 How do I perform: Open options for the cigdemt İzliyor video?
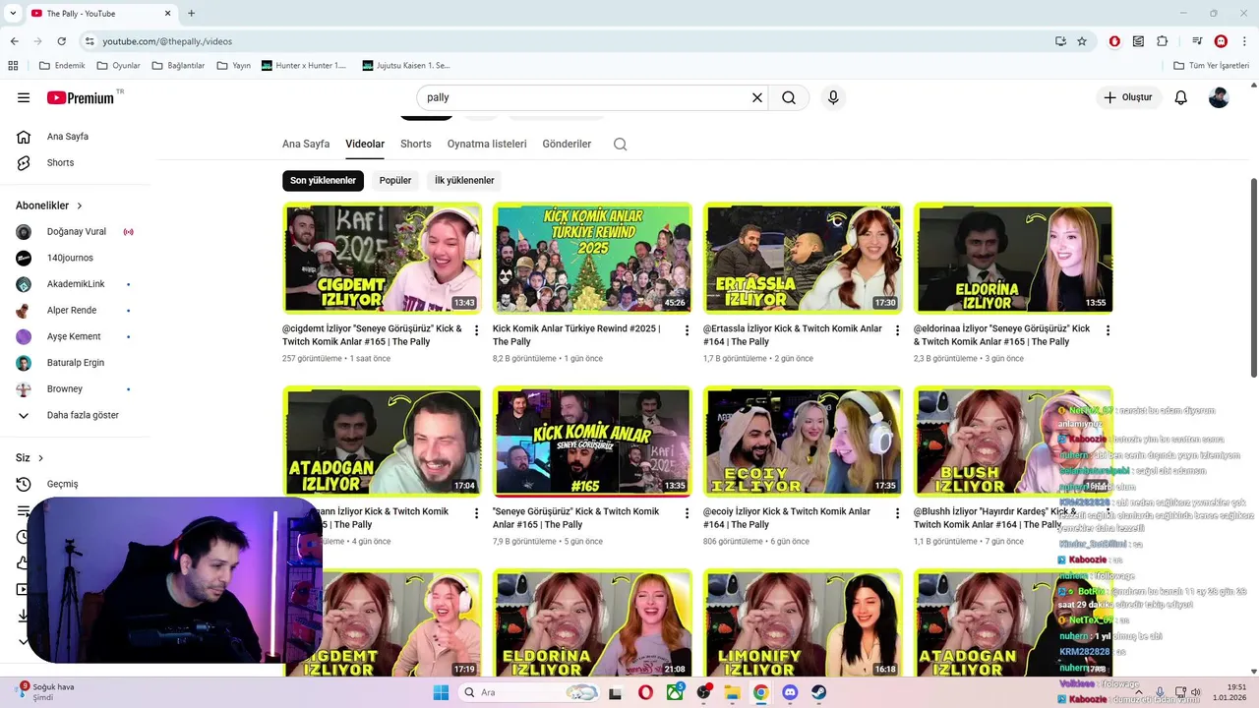[477, 330]
